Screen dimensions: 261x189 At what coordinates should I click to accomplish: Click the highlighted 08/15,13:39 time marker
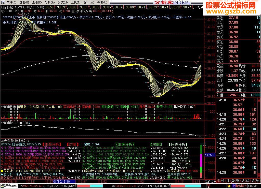(64, 182)
